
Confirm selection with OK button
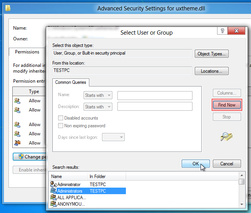point(196,163)
